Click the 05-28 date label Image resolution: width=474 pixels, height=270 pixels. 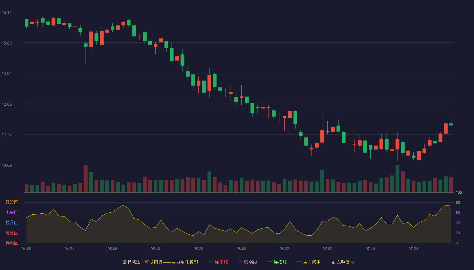click(198, 249)
